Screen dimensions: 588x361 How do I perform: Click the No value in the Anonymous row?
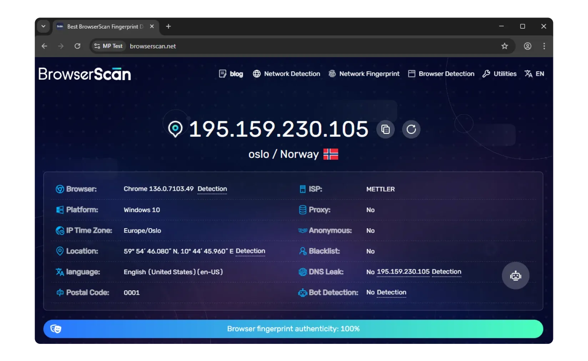pyautogui.click(x=371, y=231)
